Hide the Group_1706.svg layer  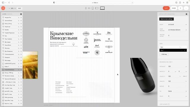click(21, 73)
